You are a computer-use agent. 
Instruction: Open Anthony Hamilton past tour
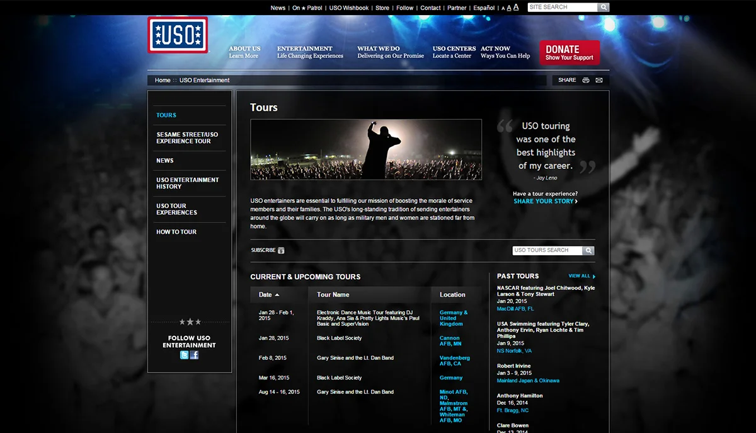(520, 396)
